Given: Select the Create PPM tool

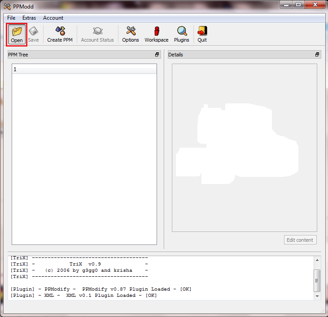Looking at the screenshot, I should tap(60, 34).
